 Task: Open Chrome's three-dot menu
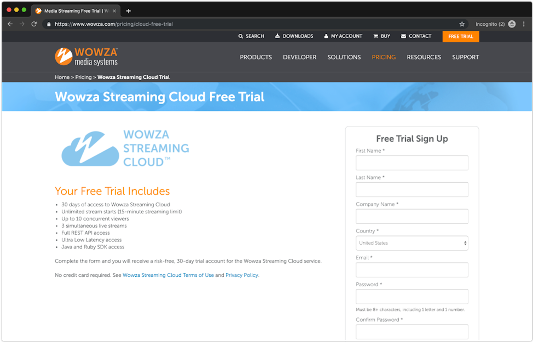(x=524, y=24)
